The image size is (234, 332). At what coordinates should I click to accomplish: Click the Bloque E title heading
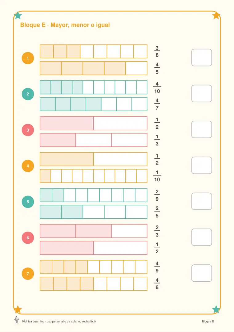65,25
